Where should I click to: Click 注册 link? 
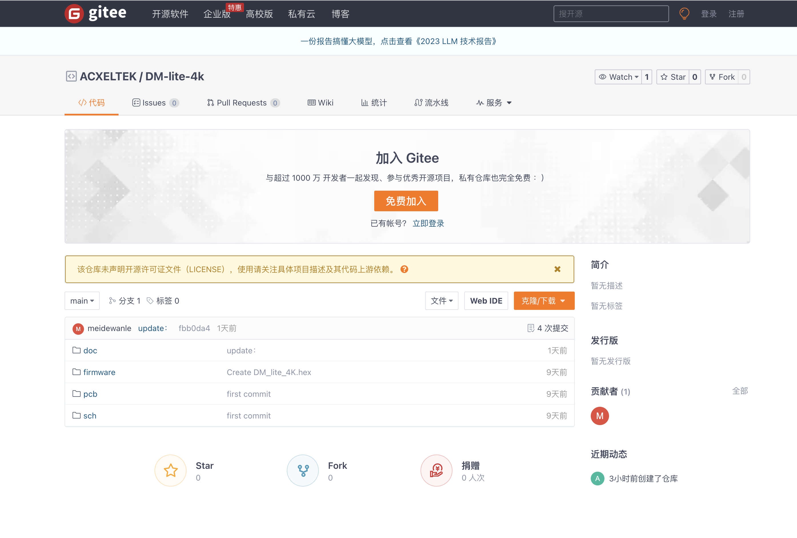pyautogui.click(x=736, y=14)
